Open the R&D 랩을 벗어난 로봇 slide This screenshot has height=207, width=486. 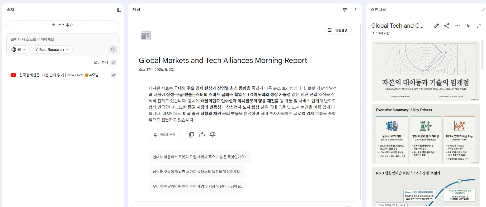click(x=426, y=187)
